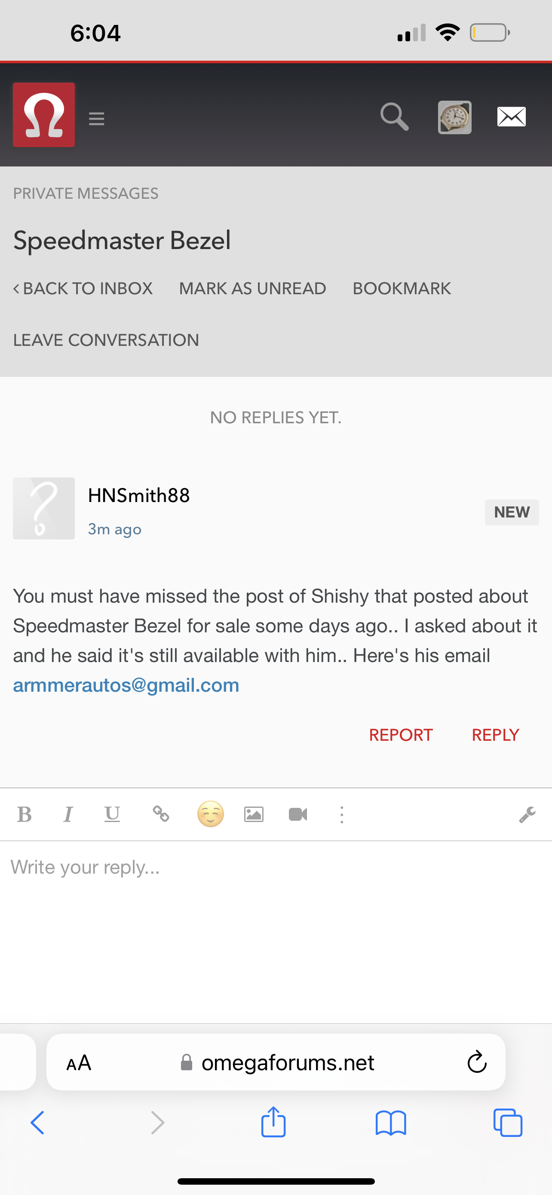Toggle underline formatting in editor

(112, 814)
